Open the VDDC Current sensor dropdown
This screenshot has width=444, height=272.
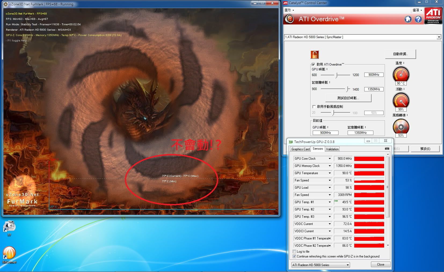(x=330, y=224)
